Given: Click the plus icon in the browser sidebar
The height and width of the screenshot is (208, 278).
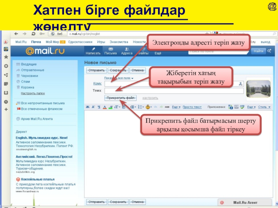Looking at the screenshot, I should tap(6, 110).
